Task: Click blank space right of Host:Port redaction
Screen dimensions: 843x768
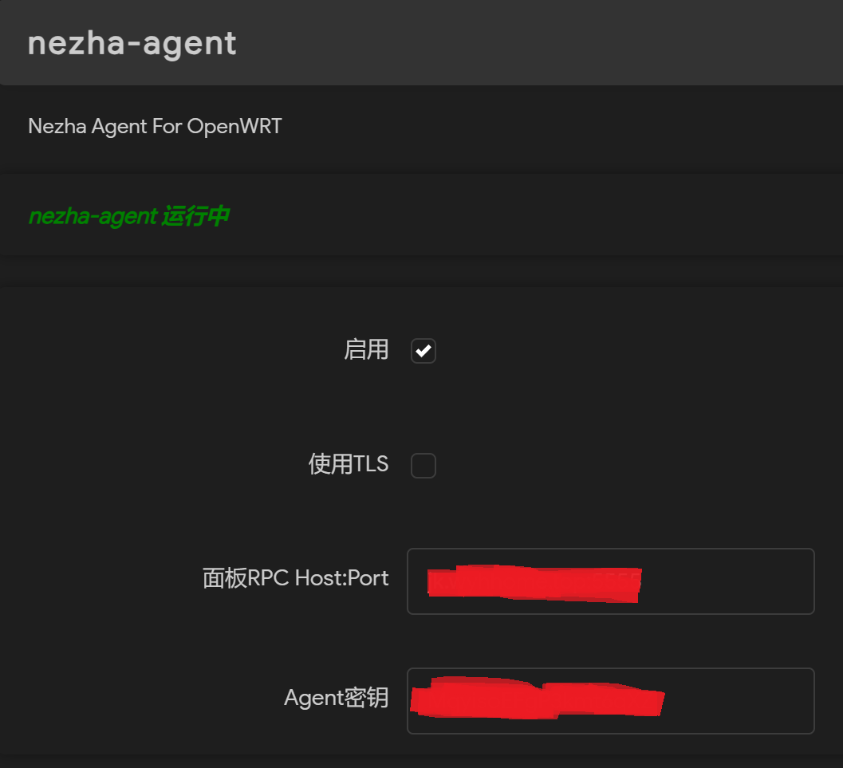Action: [726, 581]
